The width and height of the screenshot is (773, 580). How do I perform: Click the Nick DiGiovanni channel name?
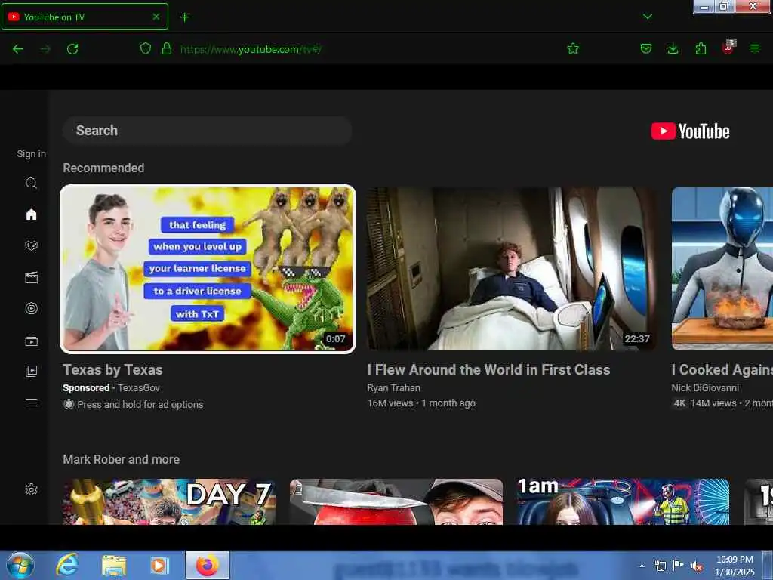coord(705,387)
